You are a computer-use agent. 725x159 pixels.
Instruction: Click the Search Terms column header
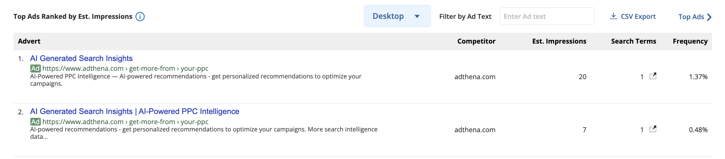(x=634, y=41)
